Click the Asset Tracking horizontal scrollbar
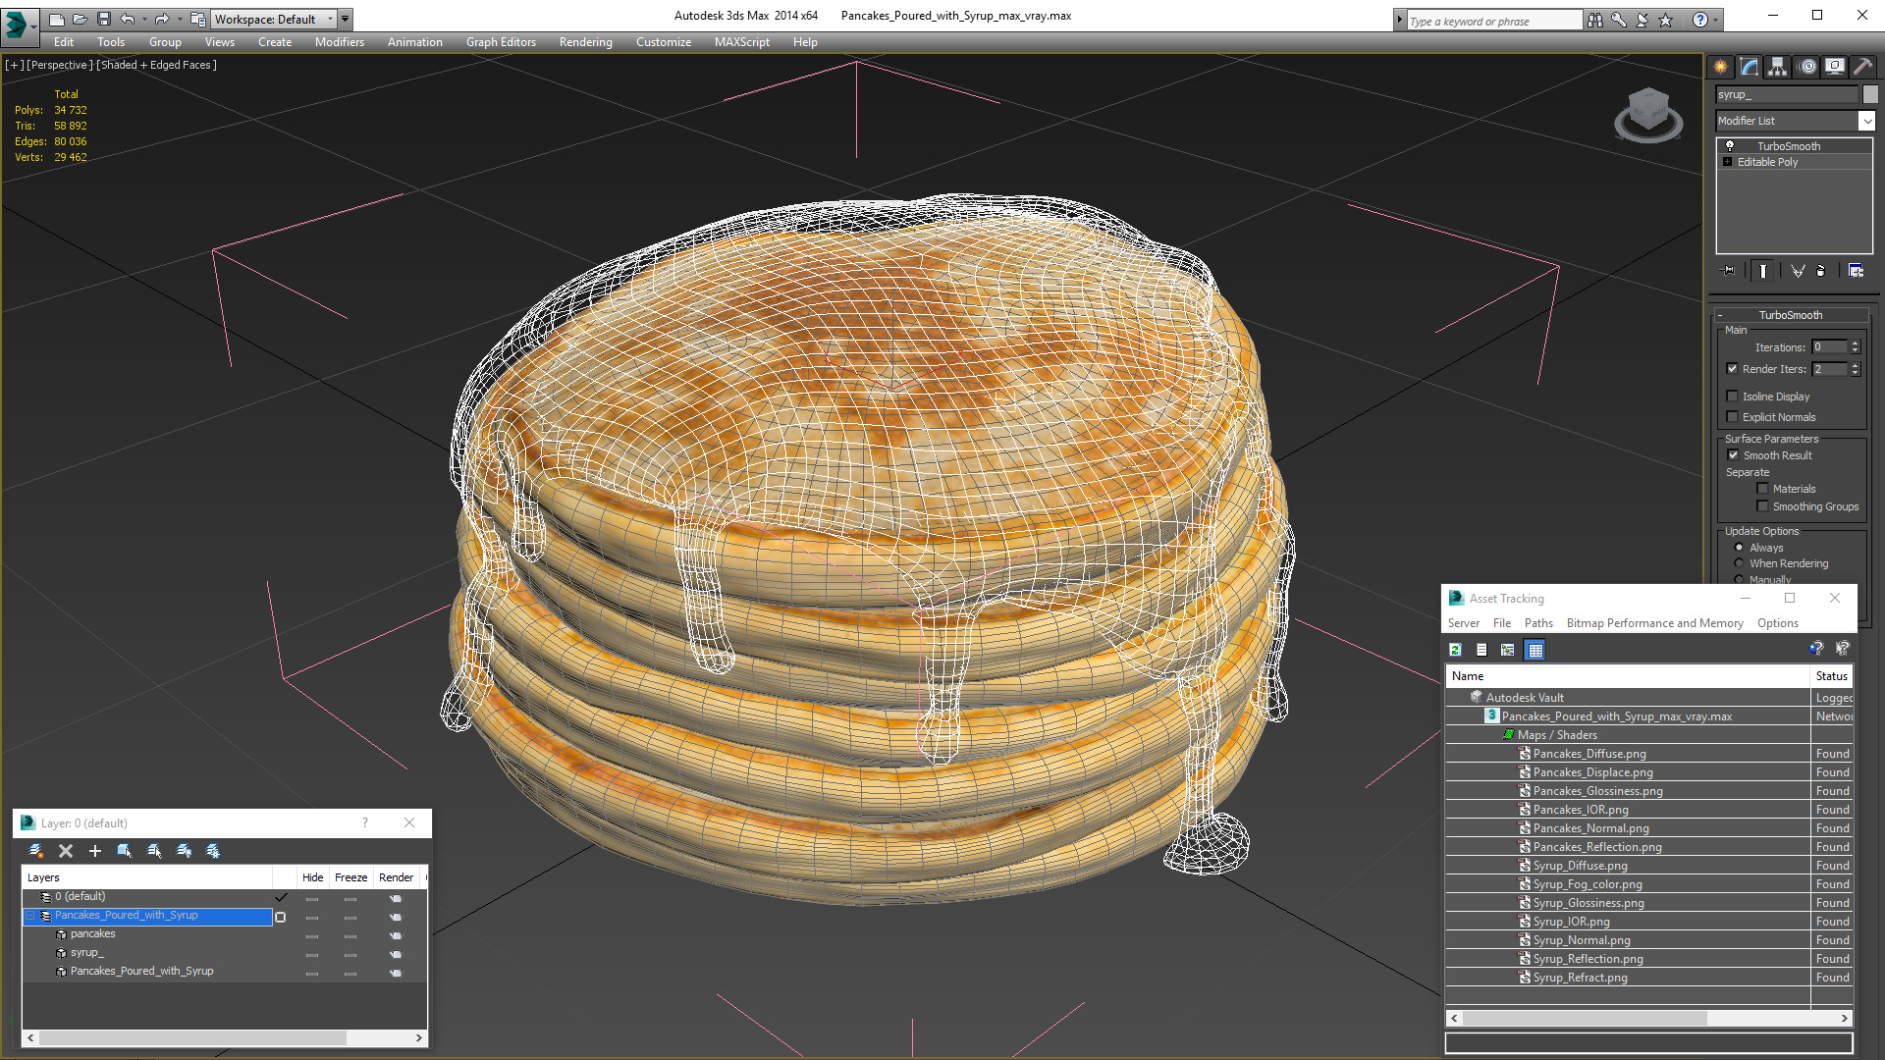Image resolution: width=1885 pixels, height=1060 pixels. (x=1648, y=1019)
